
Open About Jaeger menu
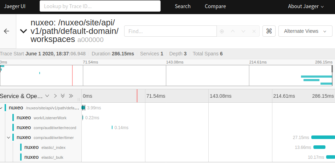coord(306,6)
